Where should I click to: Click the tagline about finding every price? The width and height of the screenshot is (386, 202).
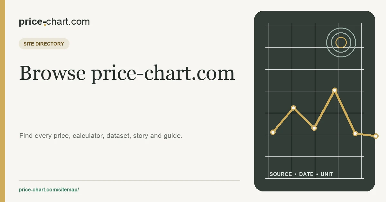coord(101,136)
